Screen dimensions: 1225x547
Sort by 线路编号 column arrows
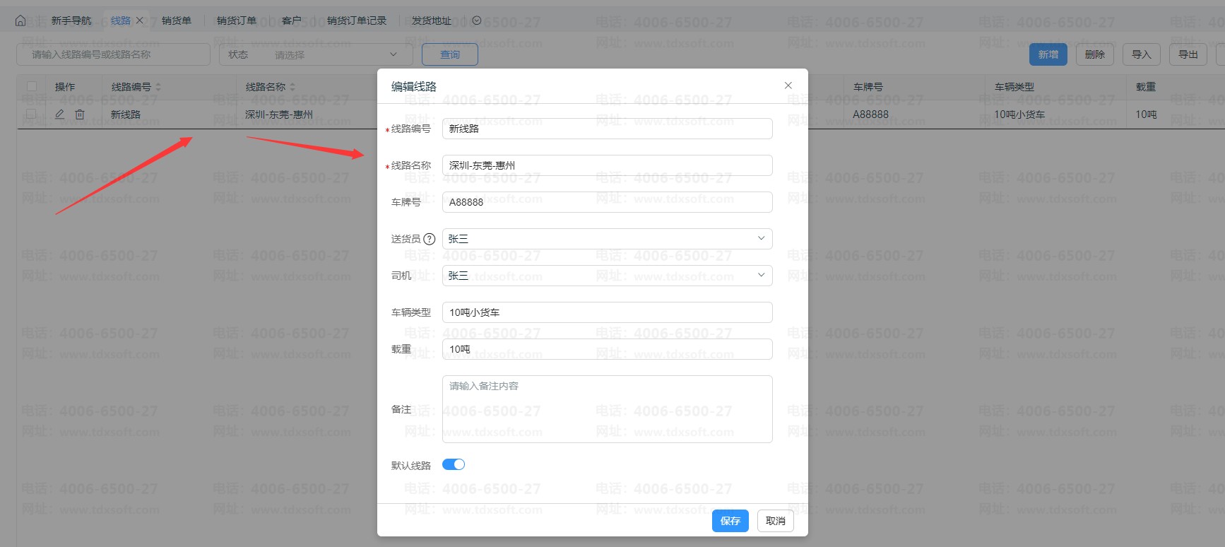tap(158, 87)
